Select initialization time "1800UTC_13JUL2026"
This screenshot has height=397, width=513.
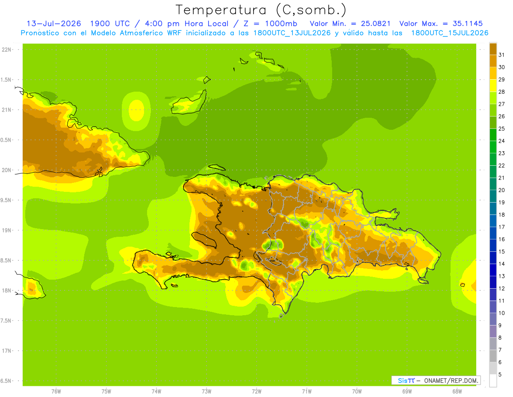click(292, 33)
